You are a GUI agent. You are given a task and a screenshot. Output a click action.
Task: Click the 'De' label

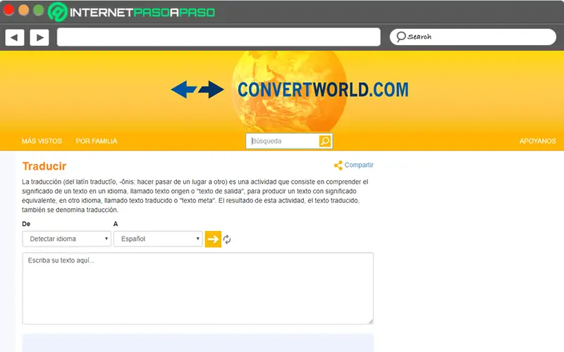[x=26, y=224]
